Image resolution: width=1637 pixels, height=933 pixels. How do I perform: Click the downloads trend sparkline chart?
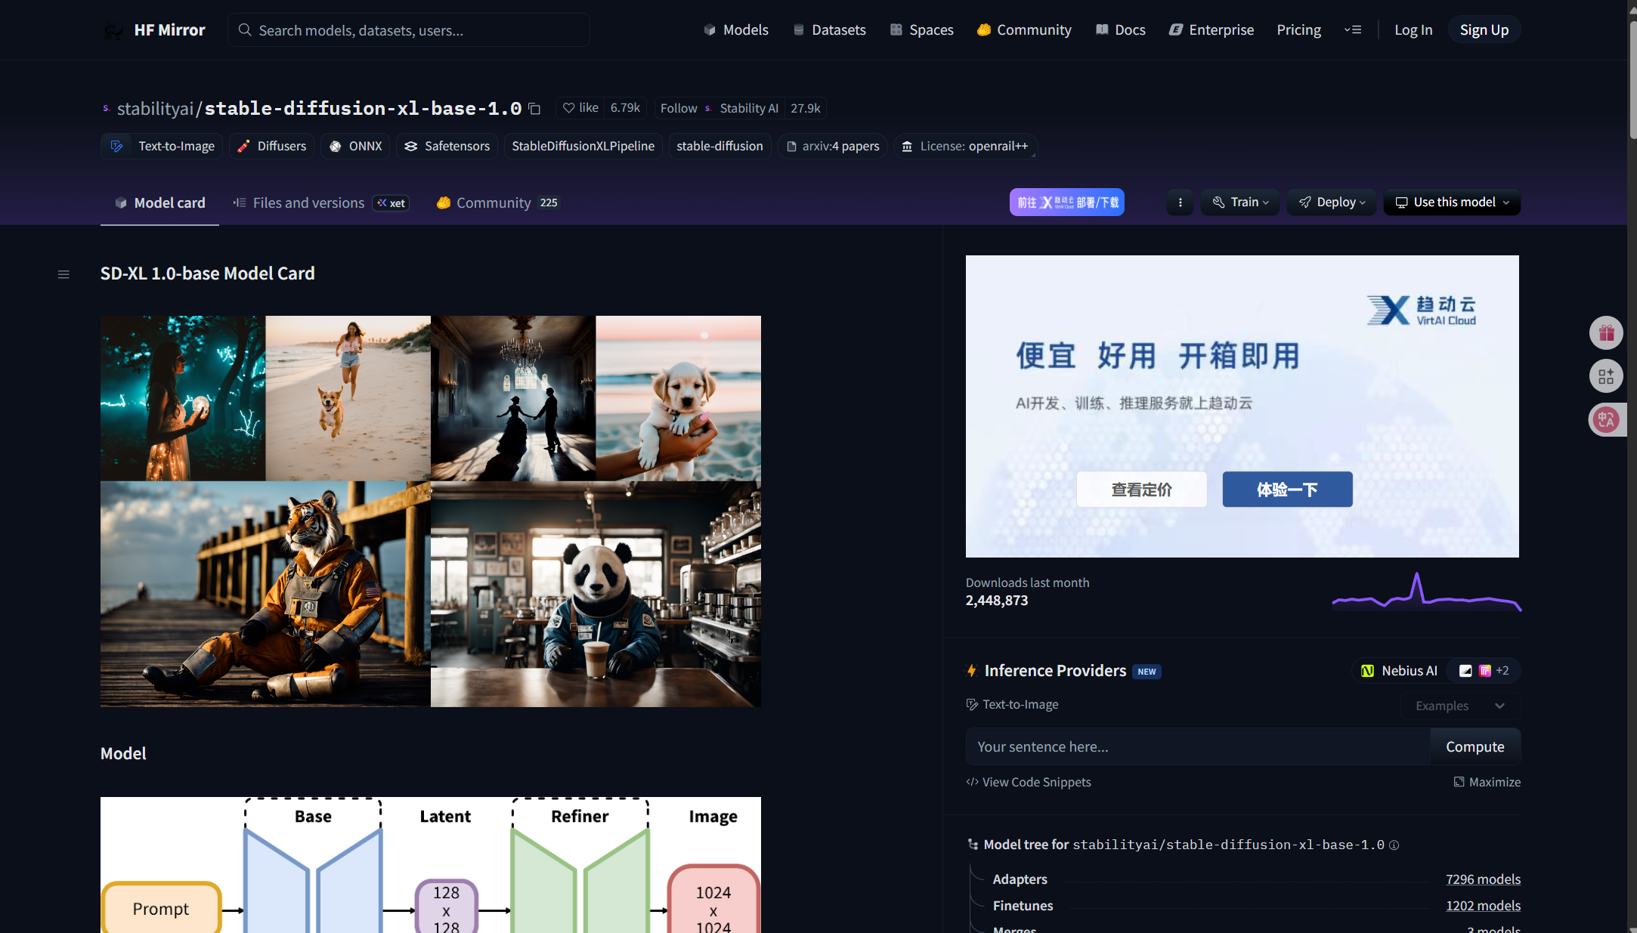pyautogui.click(x=1427, y=592)
